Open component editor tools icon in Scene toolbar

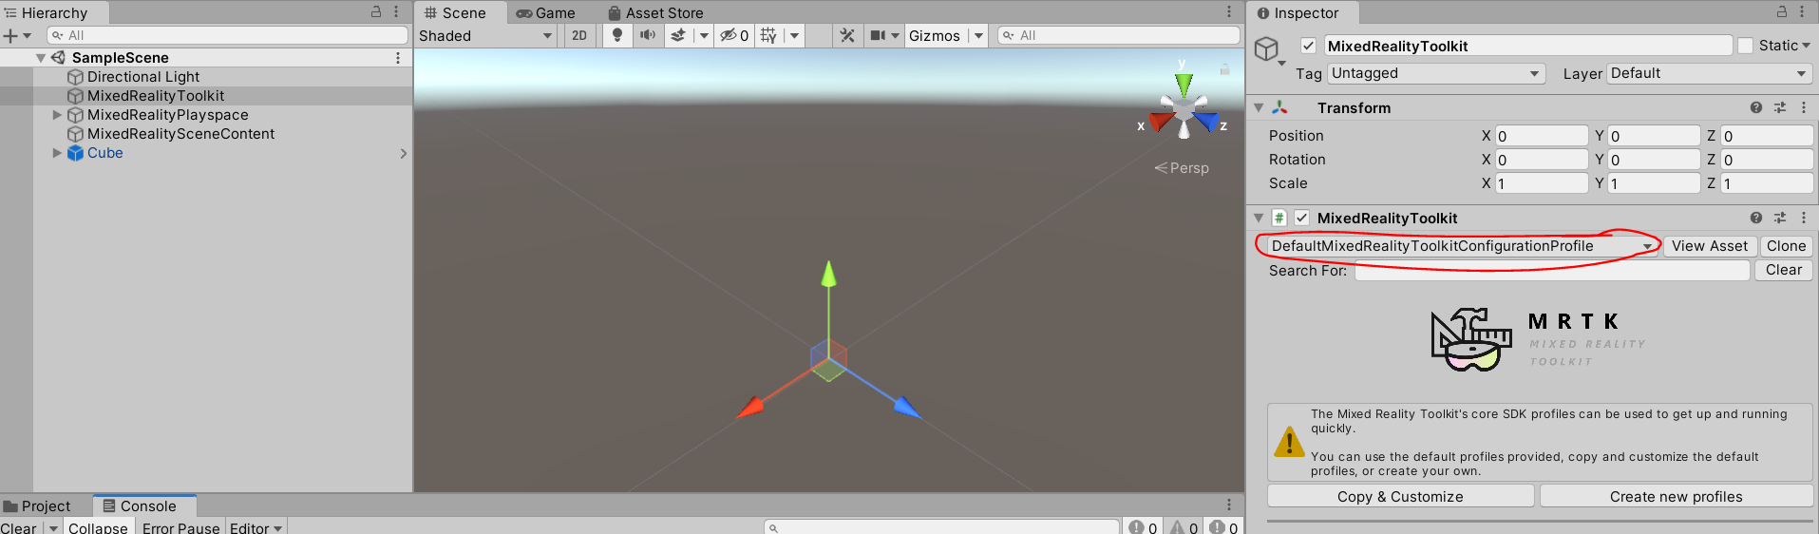[x=847, y=35]
